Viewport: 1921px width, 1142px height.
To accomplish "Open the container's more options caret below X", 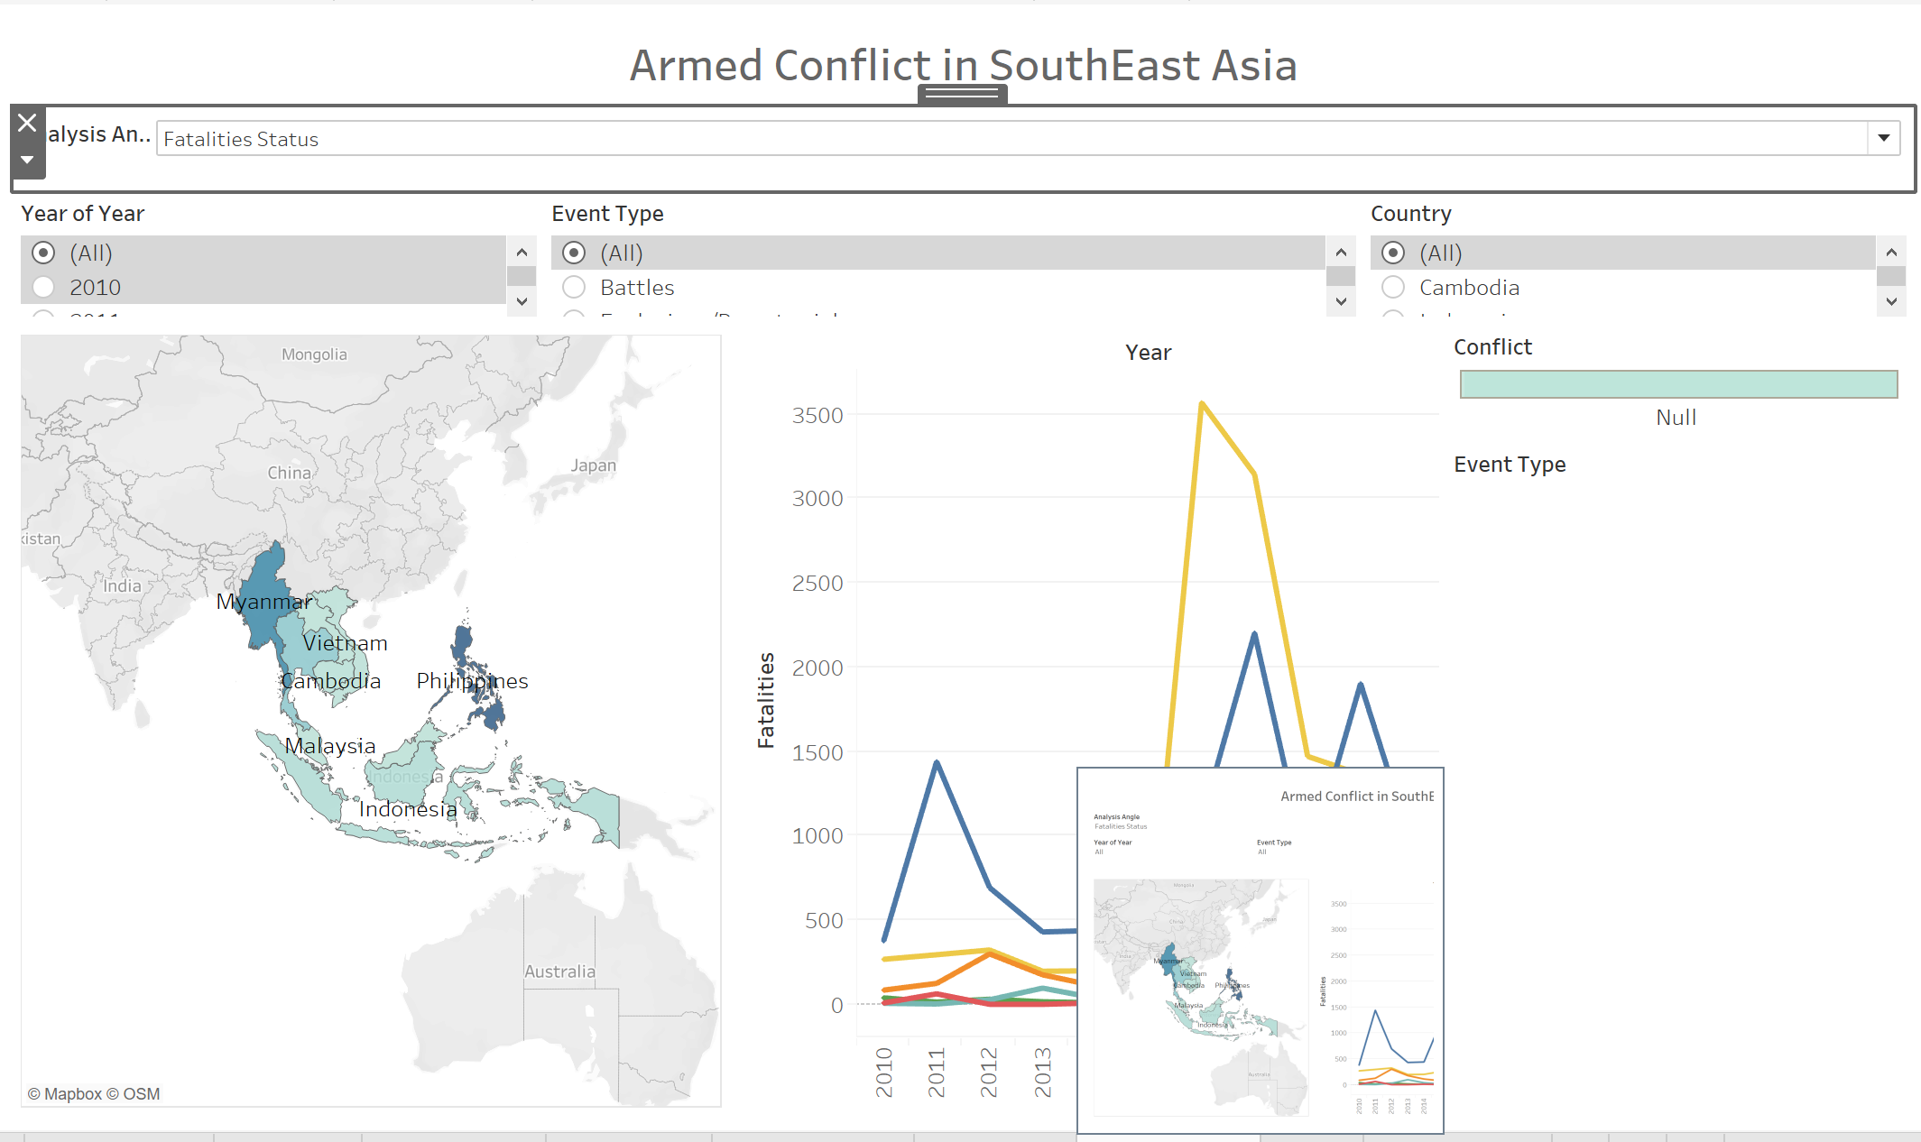I will coord(27,160).
